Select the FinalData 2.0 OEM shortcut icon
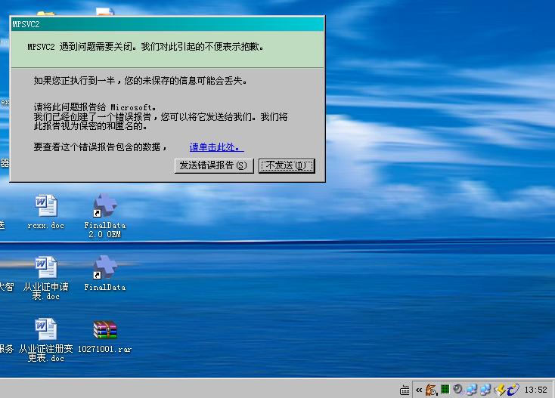 tap(105, 205)
